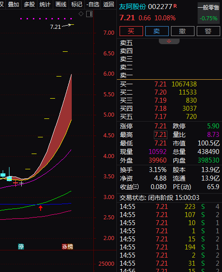Click the 25000 volume axis label
The image size is (222, 272).
point(106,264)
